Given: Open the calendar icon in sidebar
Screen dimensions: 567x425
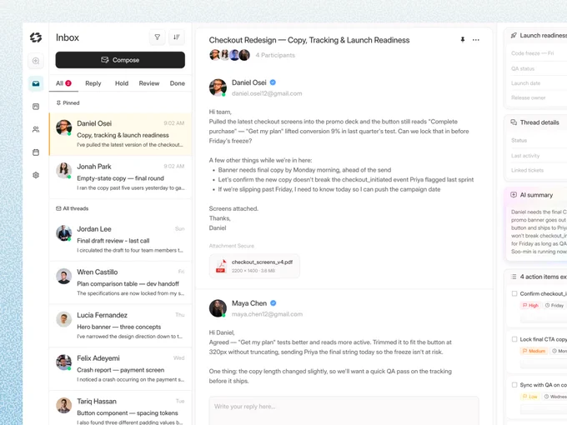Looking at the screenshot, I should [x=36, y=152].
